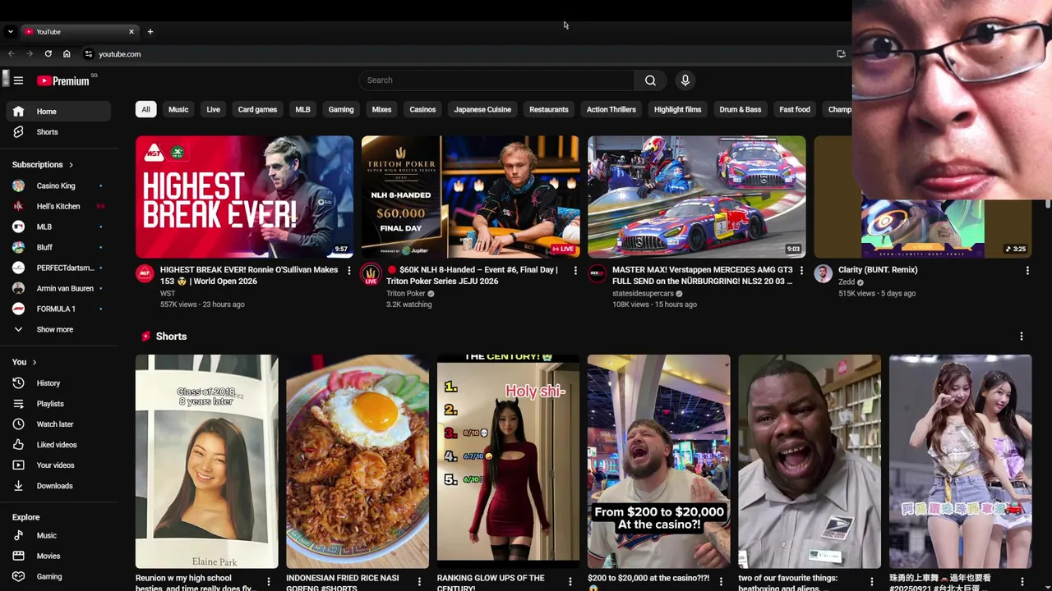Start voice search with microphone icon
The image size is (1052, 591).
tap(685, 80)
